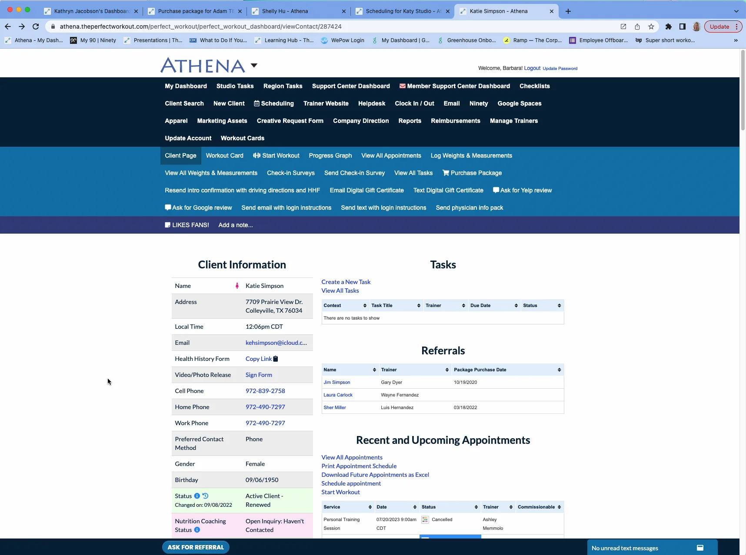
Task: Sort referrals by Package Purchase Date
Action: pos(508,370)
